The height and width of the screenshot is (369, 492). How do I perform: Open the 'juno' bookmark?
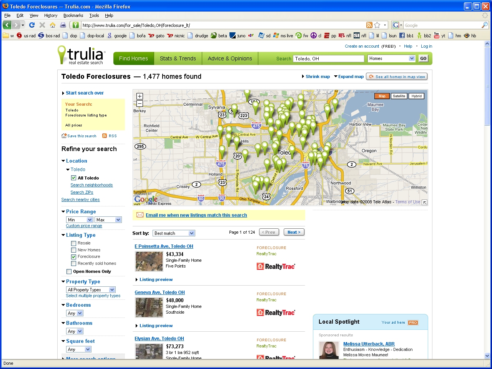click(x=238, y=35)
